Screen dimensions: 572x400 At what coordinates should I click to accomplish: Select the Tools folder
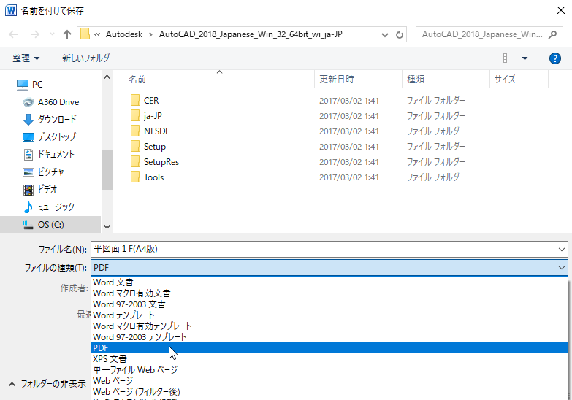[x=153, y=177]
